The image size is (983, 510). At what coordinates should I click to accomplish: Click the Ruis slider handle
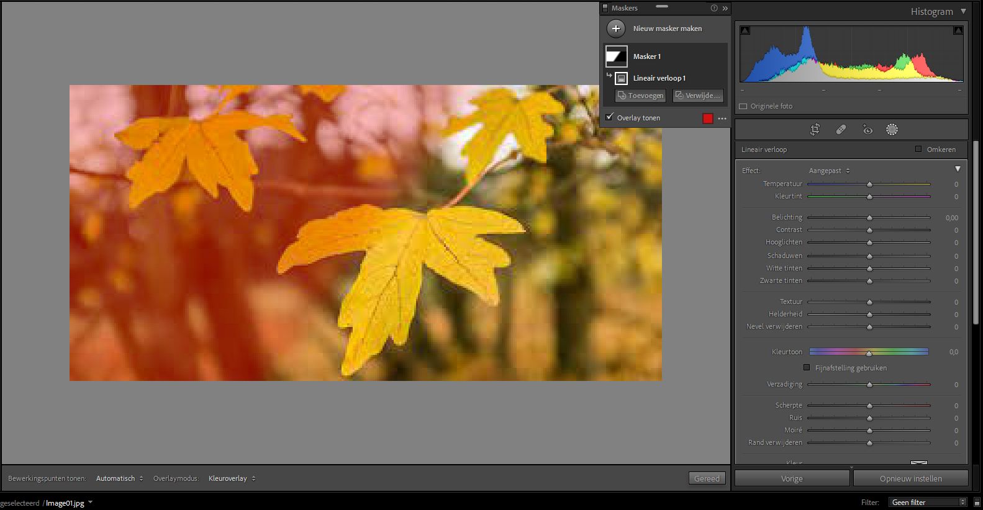tap(869, 418)
